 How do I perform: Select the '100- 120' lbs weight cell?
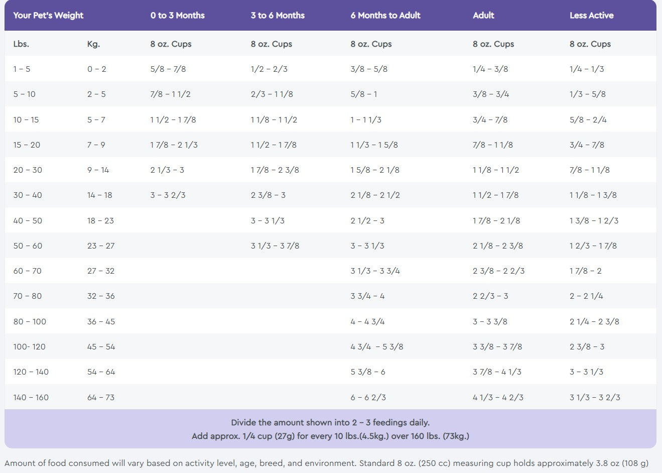29,346
